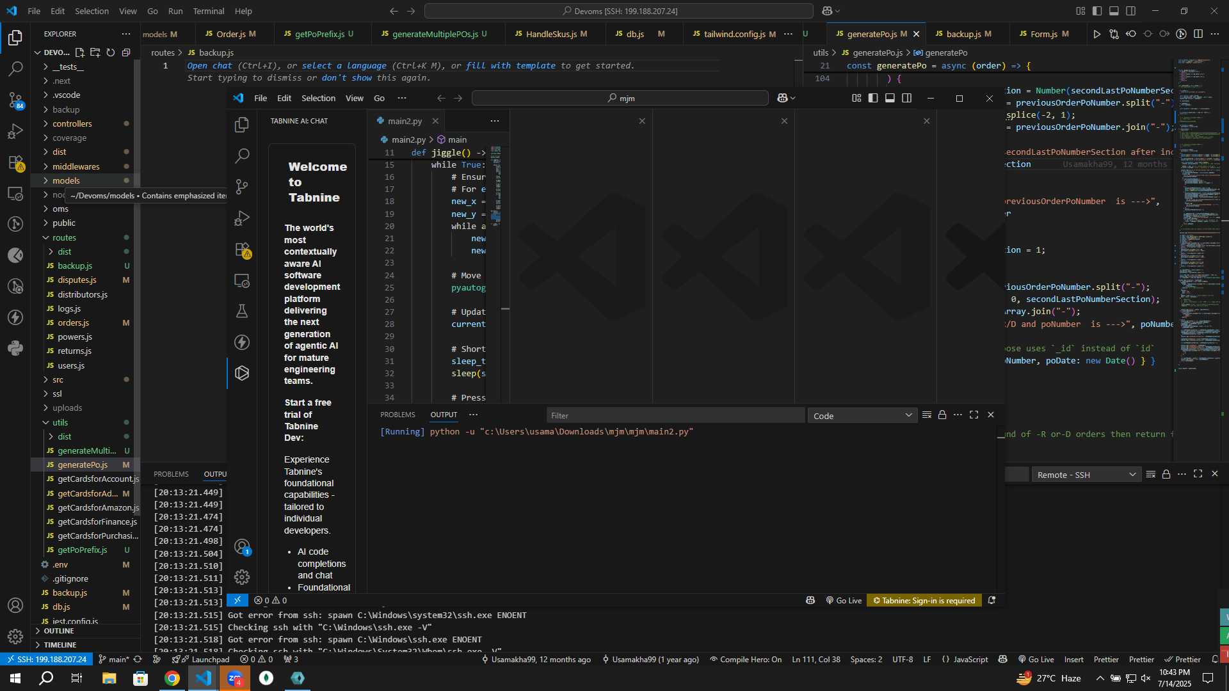Toggle panel in mjm window title bar
Image resolution: width=1229 pixels, height=691 pixels.
tap(890, 98)
